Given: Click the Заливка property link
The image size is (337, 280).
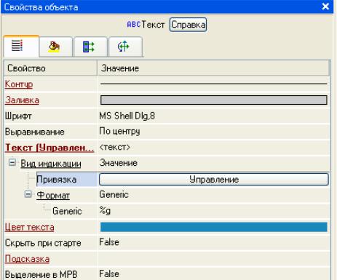Looking at the screenshot, I should (22, 100).
